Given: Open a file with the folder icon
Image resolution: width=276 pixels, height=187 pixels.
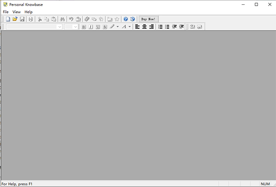Looking at the screenshot, I should tap(15, 19).
